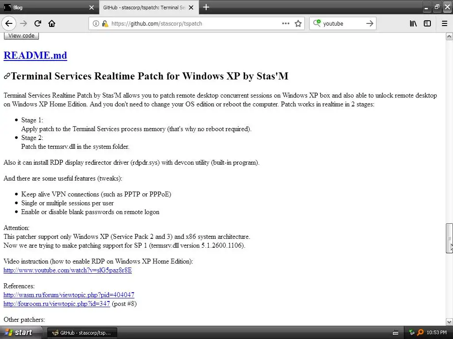Screen dimensions: 453x339
Task: Click the orange search tray icon
Action: point(420,332)
